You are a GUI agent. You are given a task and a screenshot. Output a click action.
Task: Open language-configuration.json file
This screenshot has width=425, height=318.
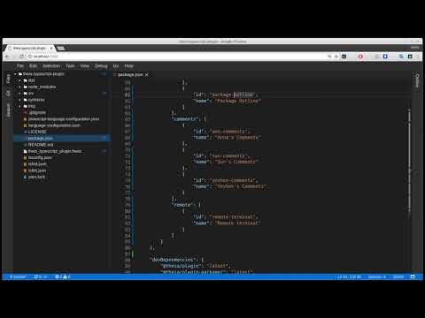click(x=54, y=125)
